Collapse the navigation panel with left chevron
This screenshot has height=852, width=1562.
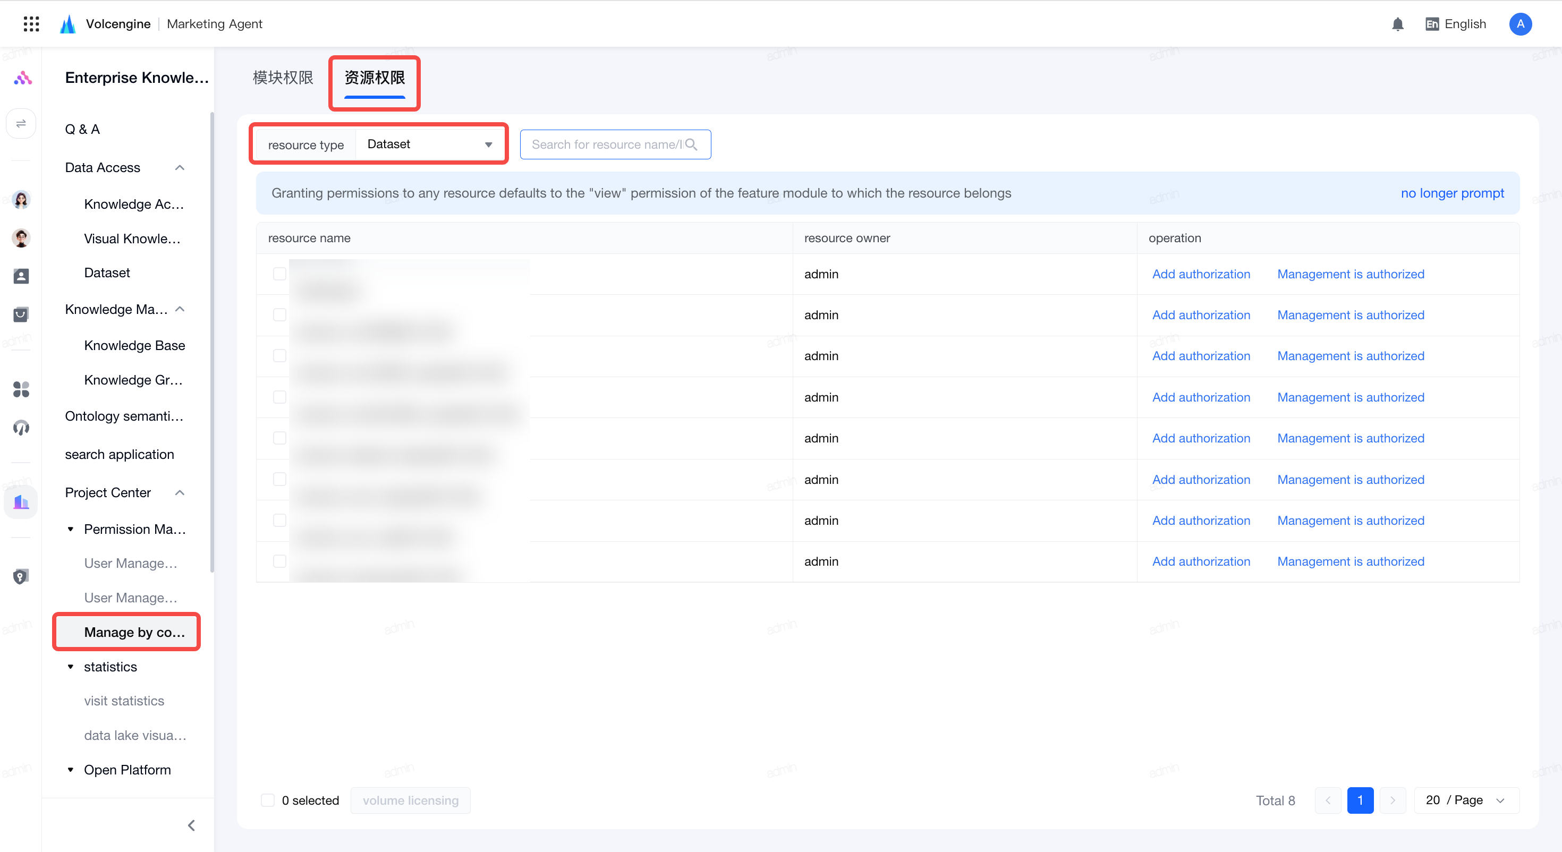pyautogui.click(x=192, y=825)
